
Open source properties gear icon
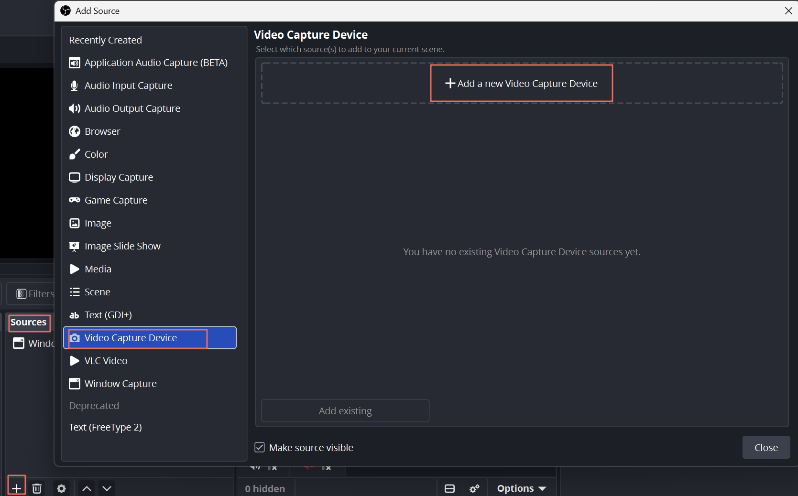tap(61, 488)
